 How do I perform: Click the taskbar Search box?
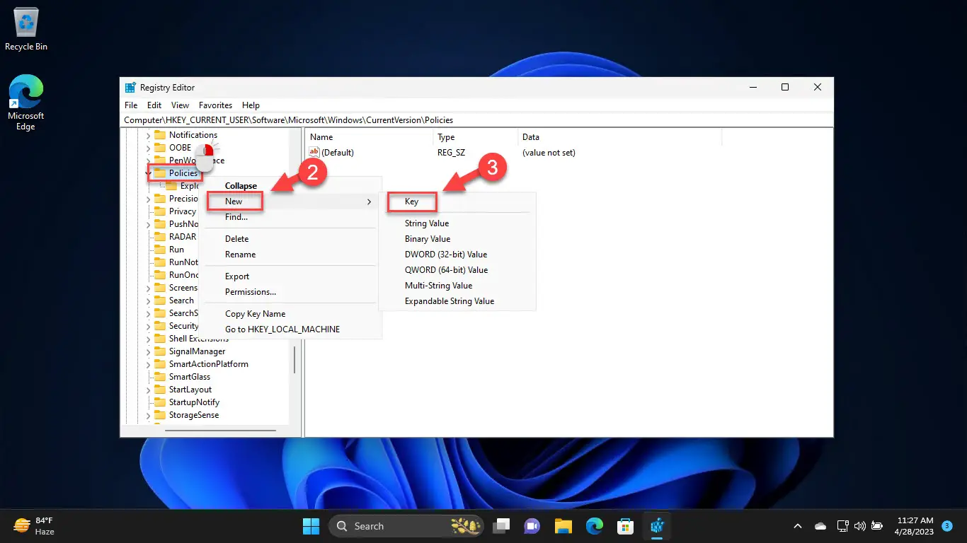click(406, 526)
